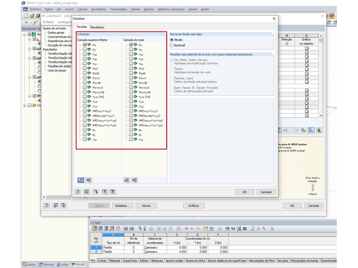Collapse top Re node in Navegador tree
This screenshot has width=358, height=268.
[24, 35]
